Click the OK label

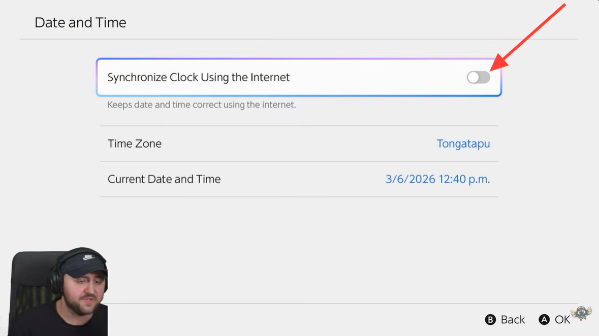[562, 319]
